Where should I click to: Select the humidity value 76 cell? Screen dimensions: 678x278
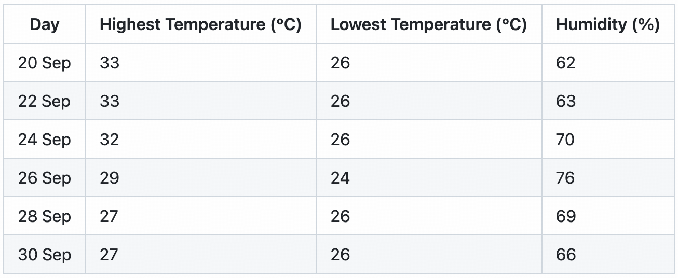pos(565,178)
